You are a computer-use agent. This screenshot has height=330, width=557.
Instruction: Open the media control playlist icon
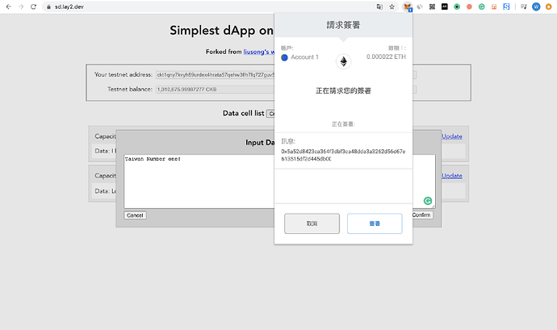pyautogui.click(x=524, y=6)
